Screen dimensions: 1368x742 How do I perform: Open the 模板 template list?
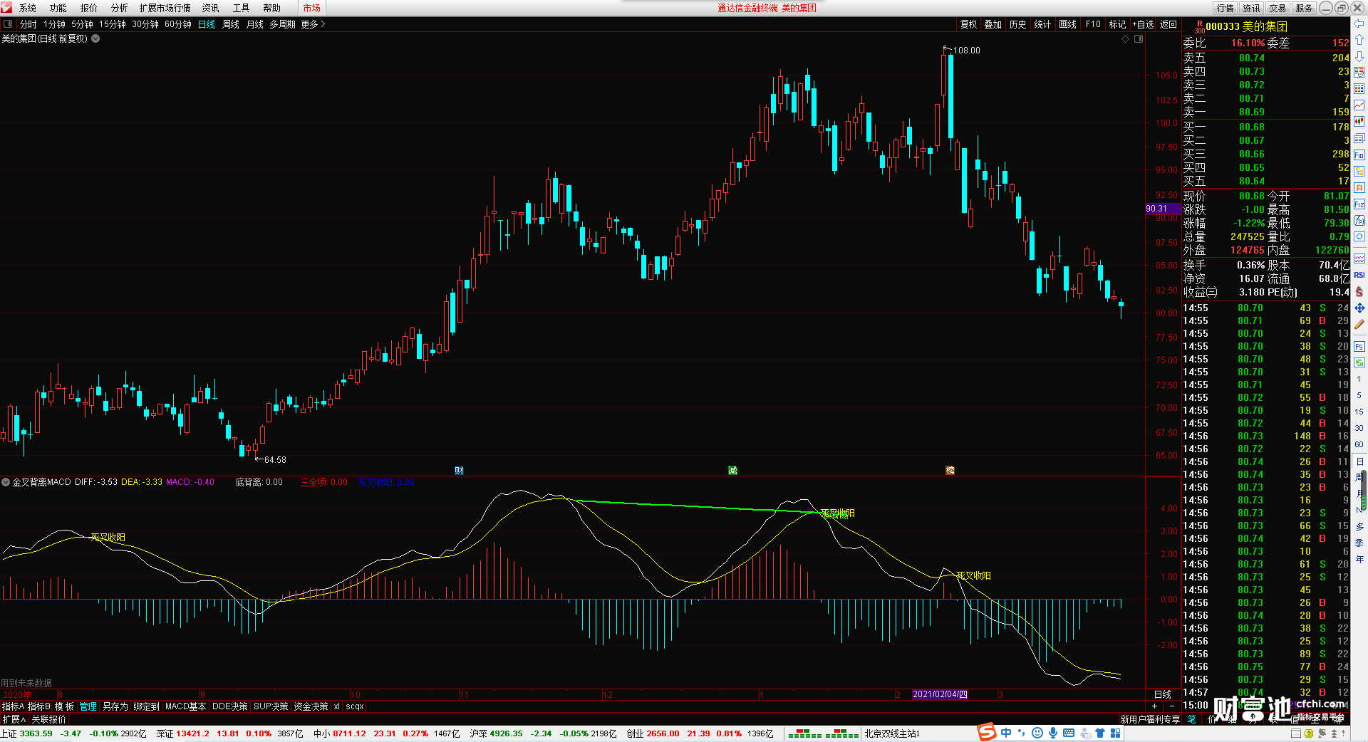click(65, 706)
